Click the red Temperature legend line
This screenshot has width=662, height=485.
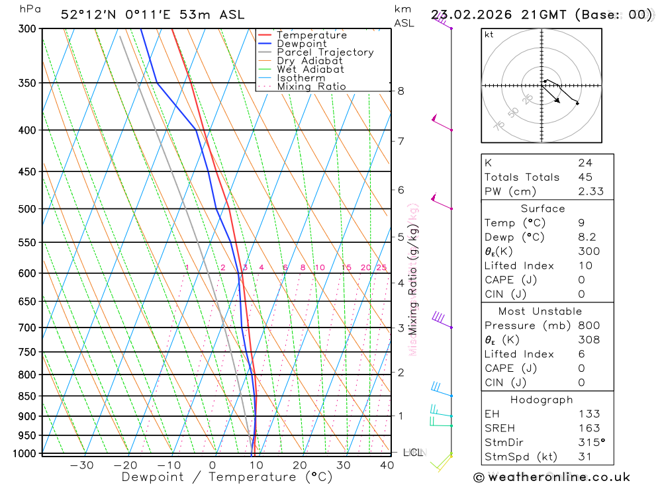tap(264, 35)
